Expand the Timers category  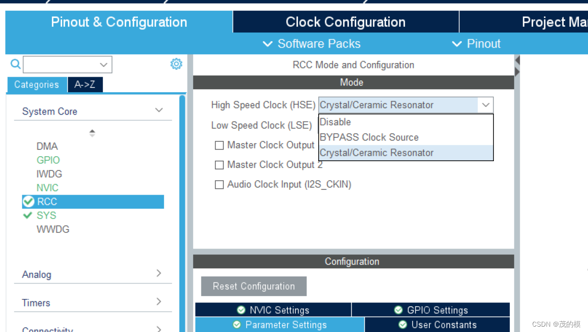[x=159, y=302]
